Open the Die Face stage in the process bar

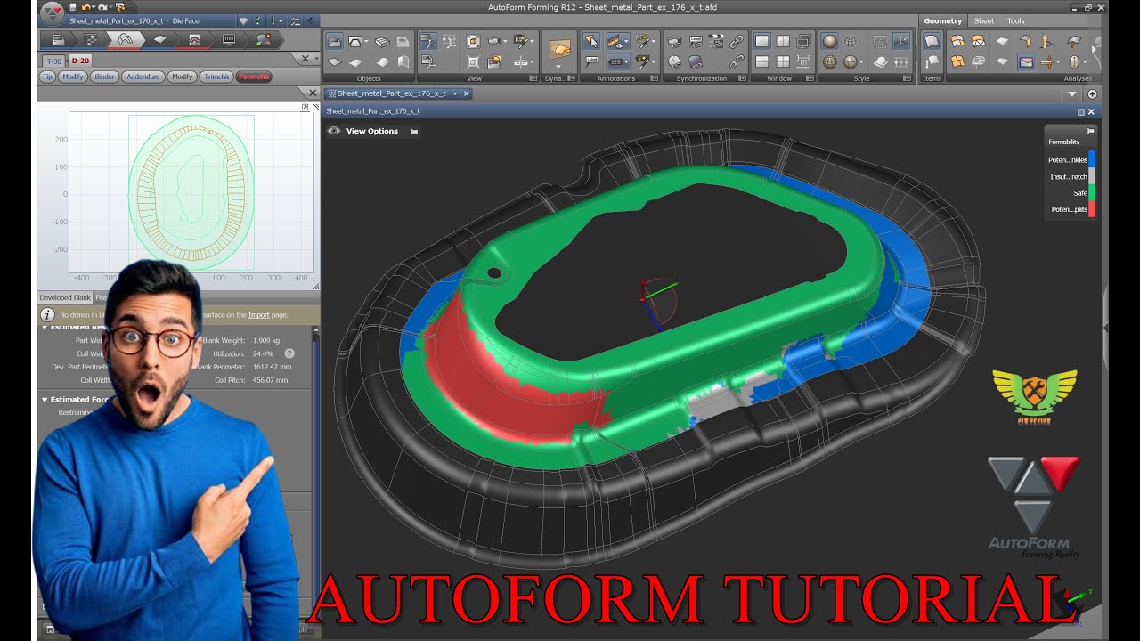[x=126, y=39]
